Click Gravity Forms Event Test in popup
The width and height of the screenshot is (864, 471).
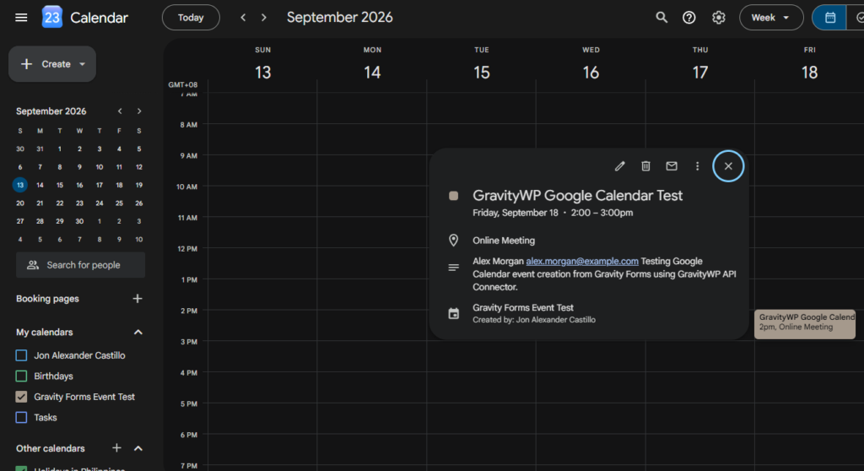(523, 308)
